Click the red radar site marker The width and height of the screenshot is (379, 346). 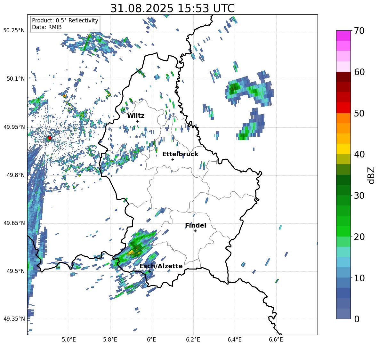pos(50,138)
